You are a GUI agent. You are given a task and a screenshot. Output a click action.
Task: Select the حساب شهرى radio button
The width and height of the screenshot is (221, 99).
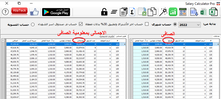(x=175, y=24)
